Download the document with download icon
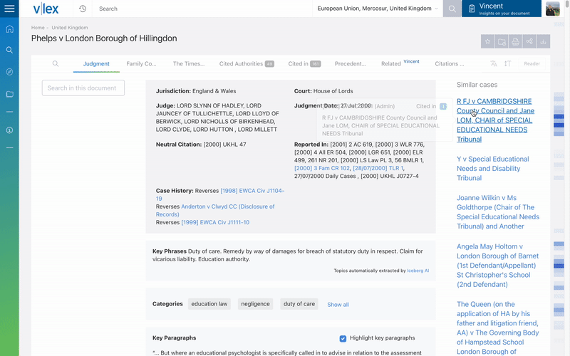This screenshot has width=570, height=356. (x=543, y=41)
